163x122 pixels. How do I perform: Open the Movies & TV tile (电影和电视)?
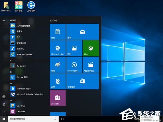[x=90, y=65]
